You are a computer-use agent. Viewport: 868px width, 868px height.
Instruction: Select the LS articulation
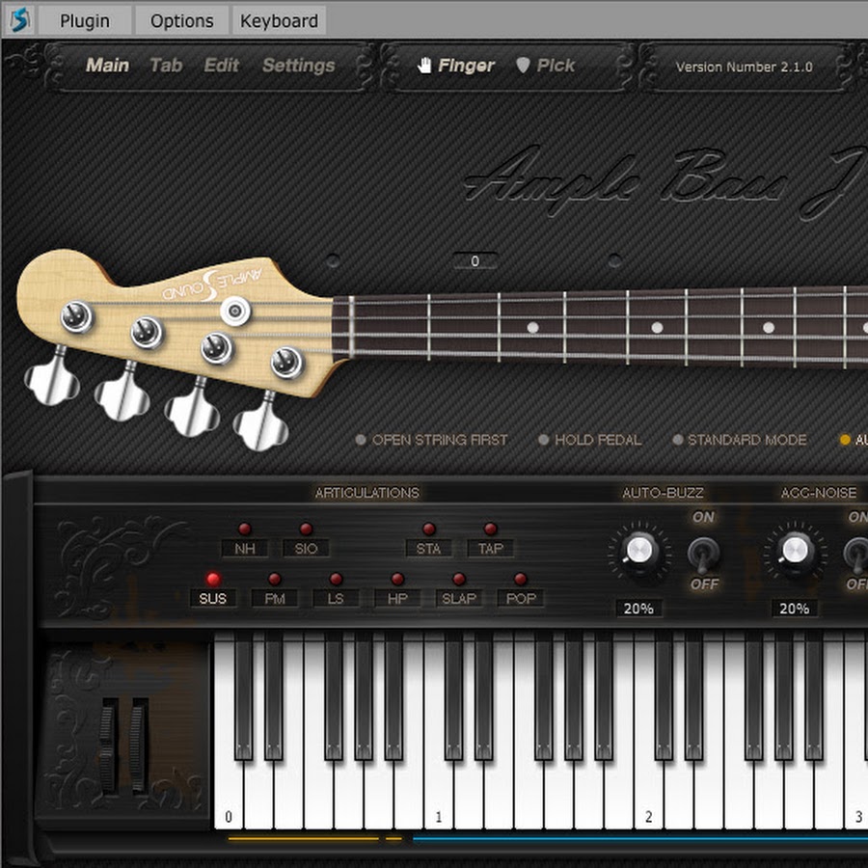(336, 598)
